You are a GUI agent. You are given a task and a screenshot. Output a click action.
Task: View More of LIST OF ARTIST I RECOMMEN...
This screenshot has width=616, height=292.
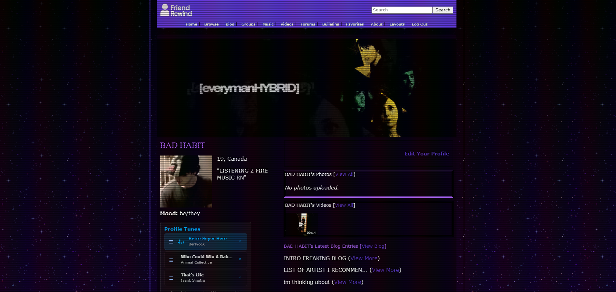385,270
